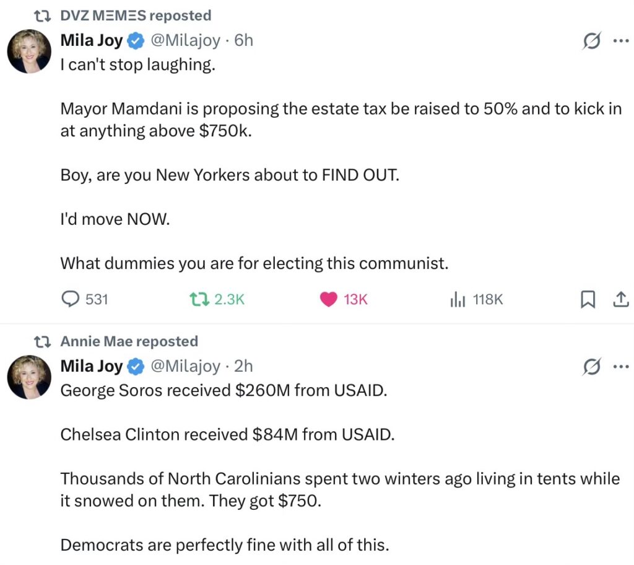Click @Milajoy handle on the 6h tweet
Screen dimensions: 634x565
pyautogui.click(x=185, y=41)
